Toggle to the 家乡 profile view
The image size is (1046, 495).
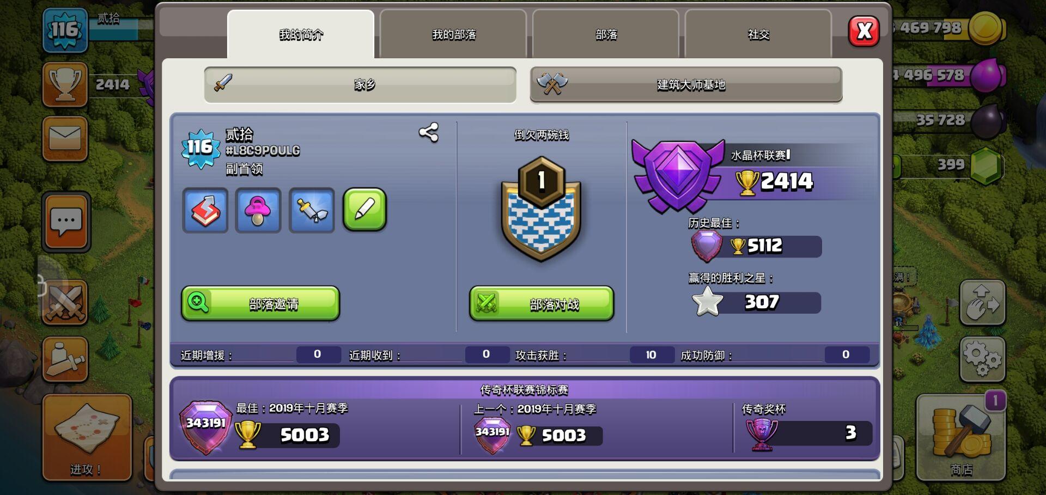click(360, 84)
